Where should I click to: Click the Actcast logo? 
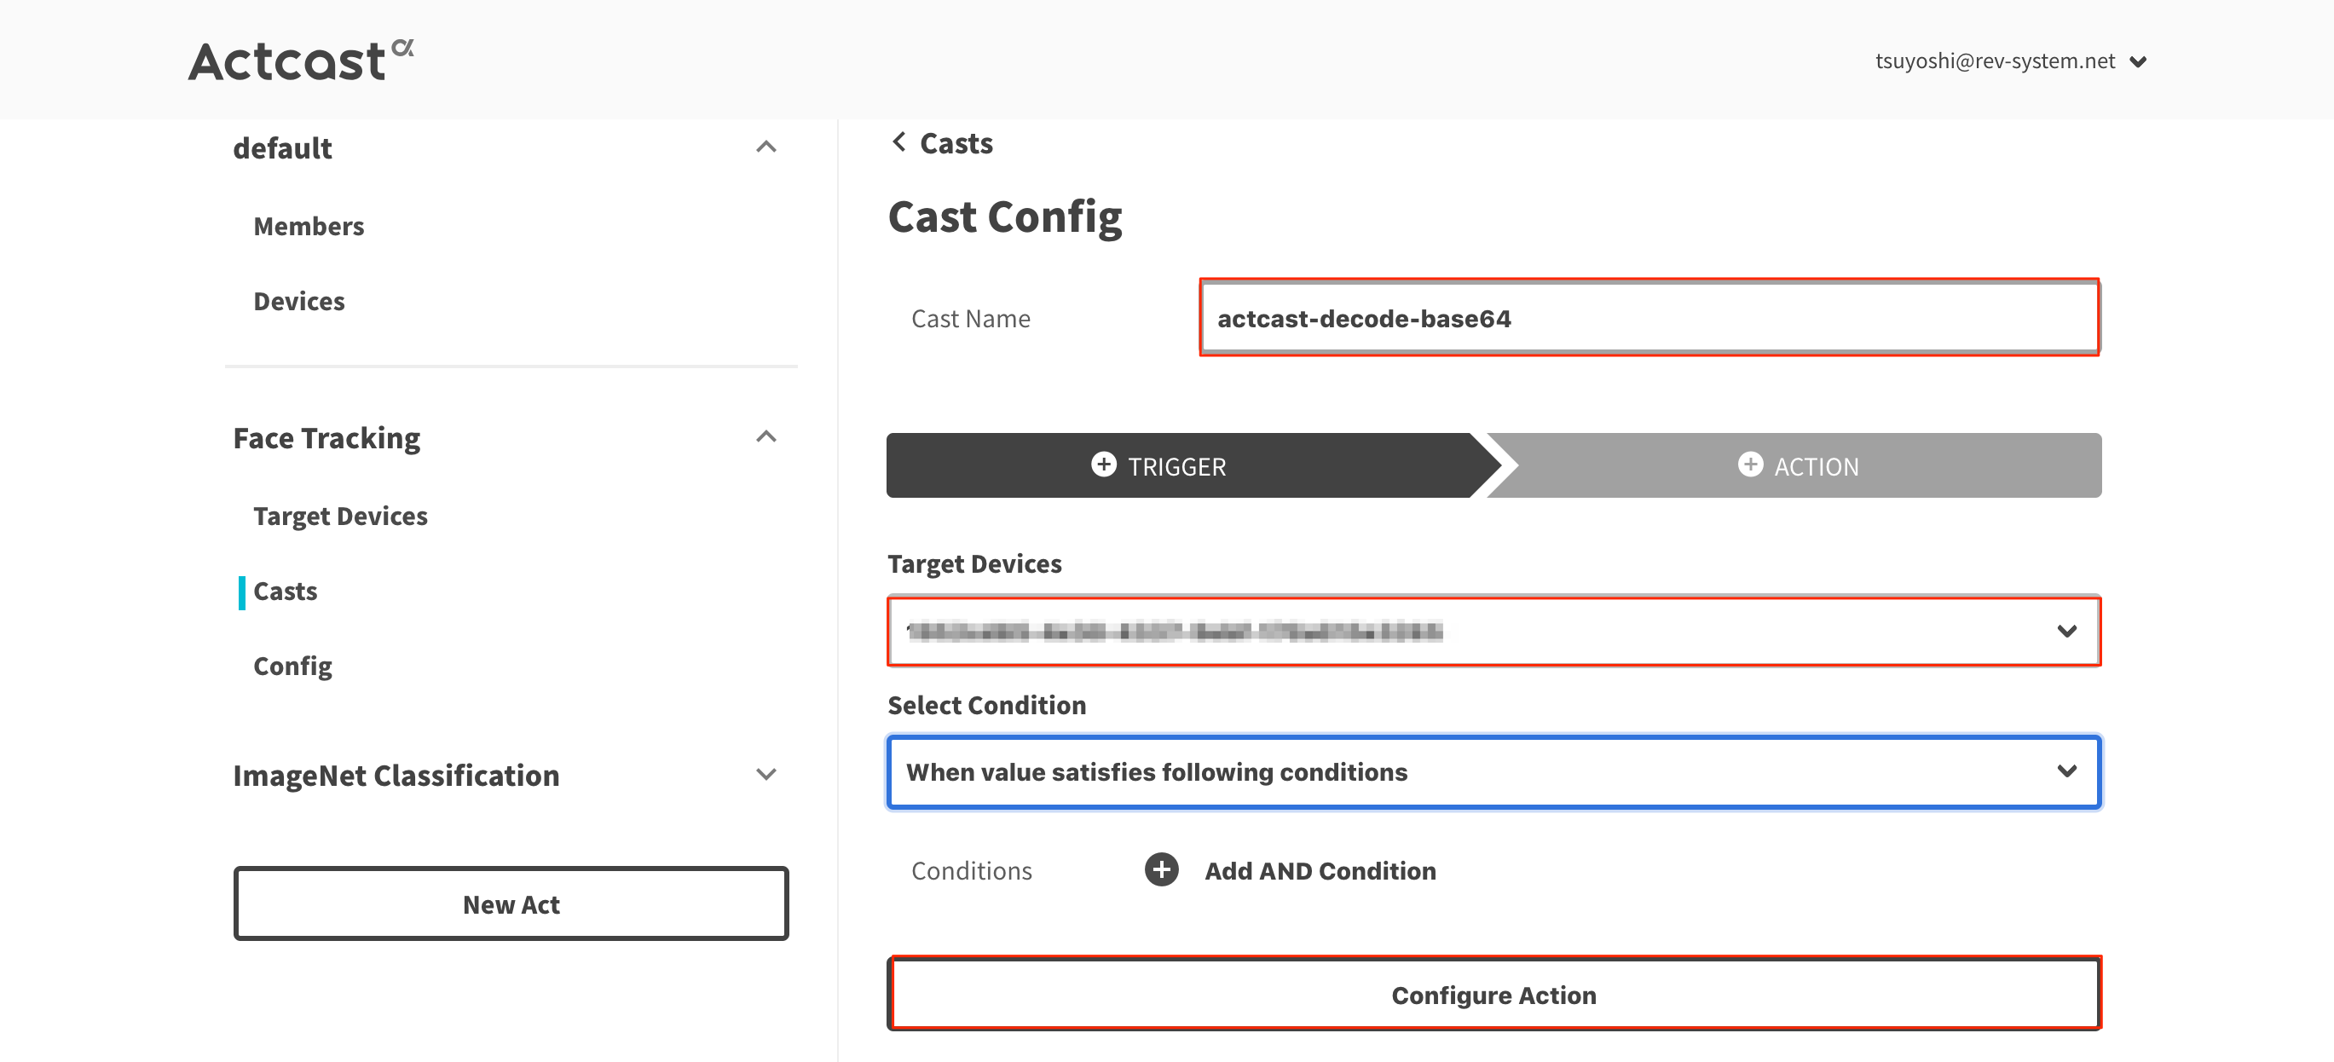[300, 61]
